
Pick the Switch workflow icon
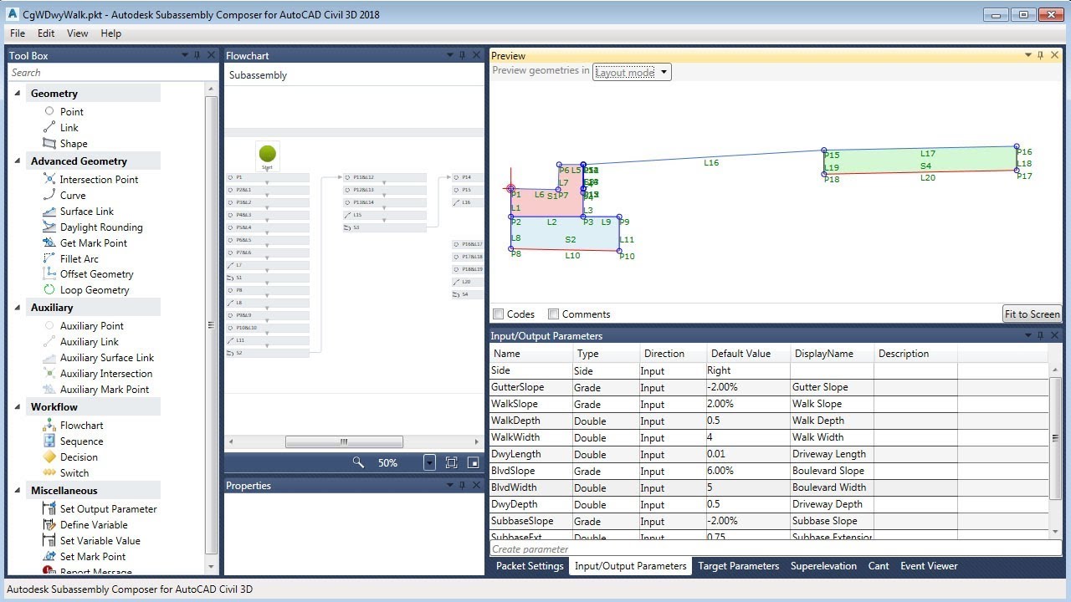coord(49,472)
